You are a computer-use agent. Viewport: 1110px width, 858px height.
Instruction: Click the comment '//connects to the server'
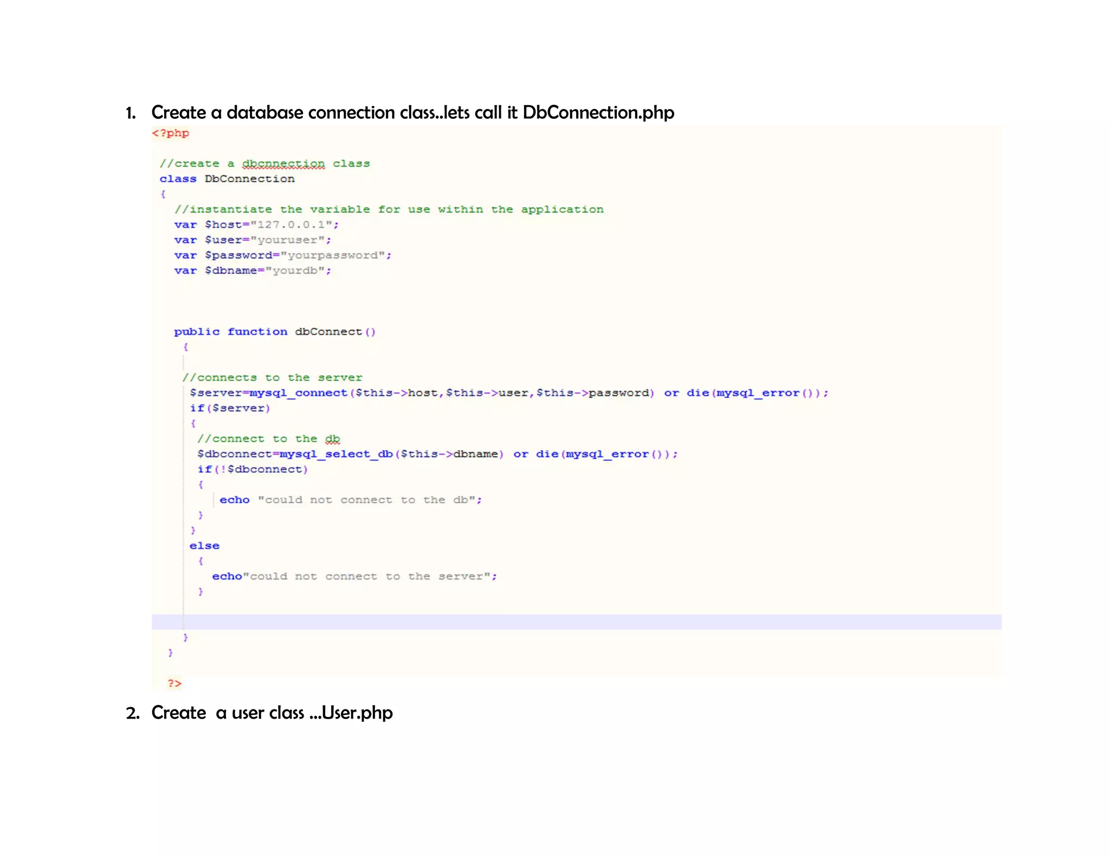point(272,377)
